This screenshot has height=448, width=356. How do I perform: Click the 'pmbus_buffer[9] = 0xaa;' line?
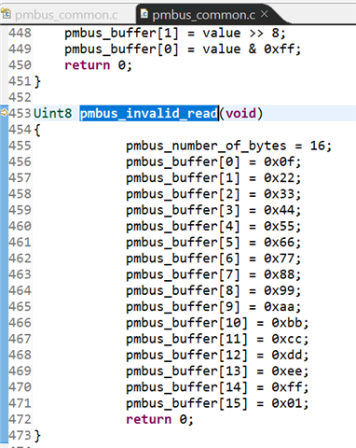pyautogui.click(x=213, y=307)
